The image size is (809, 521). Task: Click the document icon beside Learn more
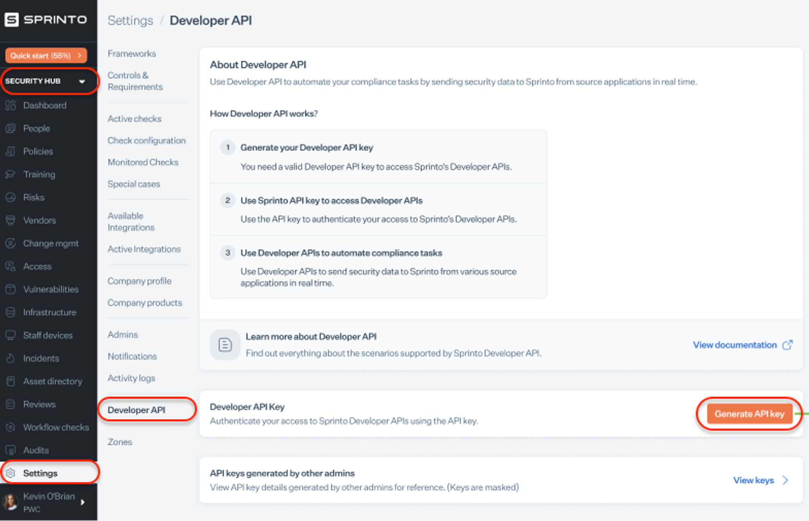click(x=225, y=345)
